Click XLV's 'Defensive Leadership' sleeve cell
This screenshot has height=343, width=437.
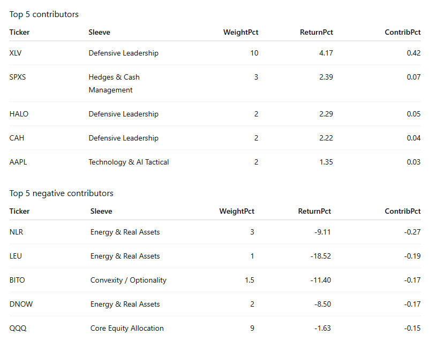(124, 53)
